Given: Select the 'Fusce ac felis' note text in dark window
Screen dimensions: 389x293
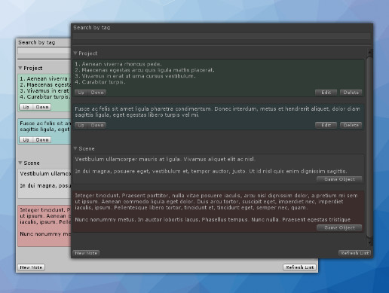Looking at the screenshot, I should click(217, 112).
